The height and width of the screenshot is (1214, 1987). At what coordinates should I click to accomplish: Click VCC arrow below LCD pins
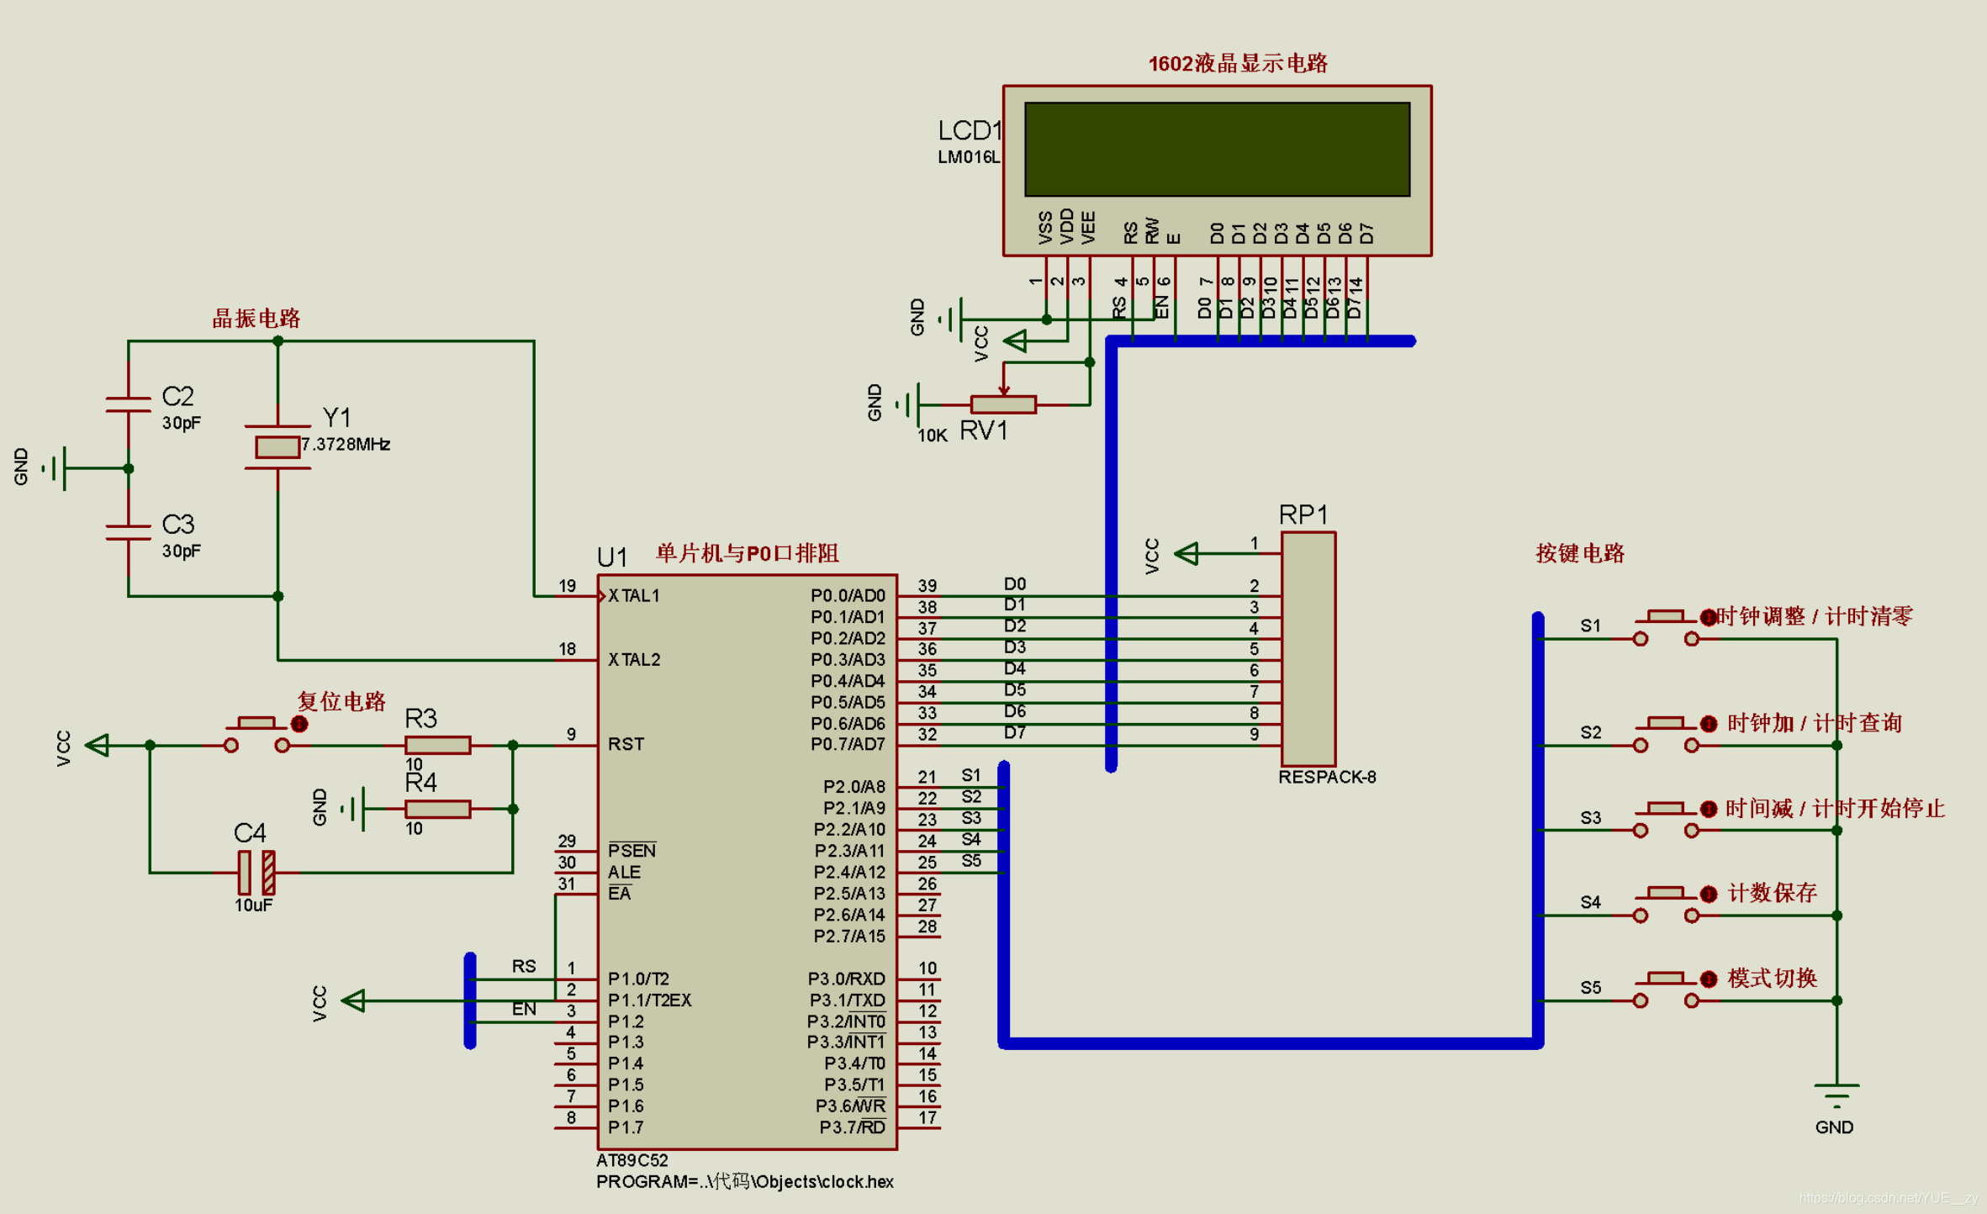1015,340
